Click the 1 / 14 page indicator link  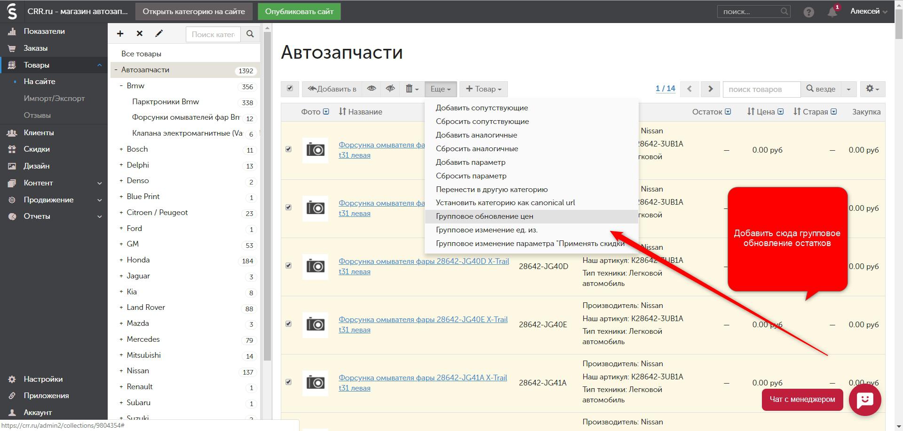point(665,89)
